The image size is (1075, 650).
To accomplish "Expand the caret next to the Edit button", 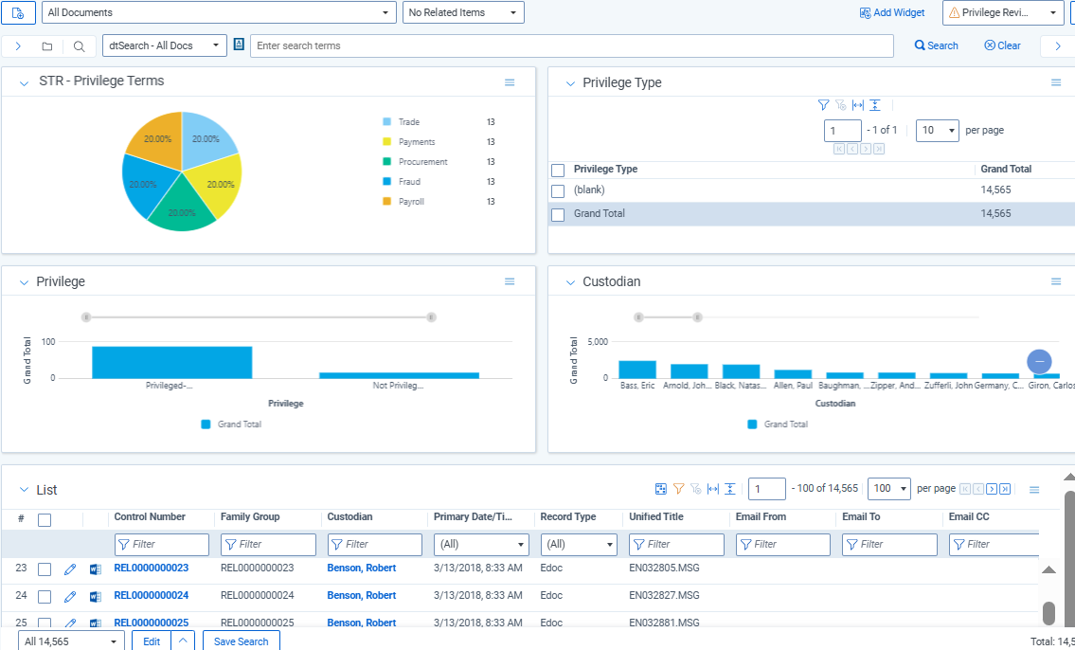I will tap(183, 641).
